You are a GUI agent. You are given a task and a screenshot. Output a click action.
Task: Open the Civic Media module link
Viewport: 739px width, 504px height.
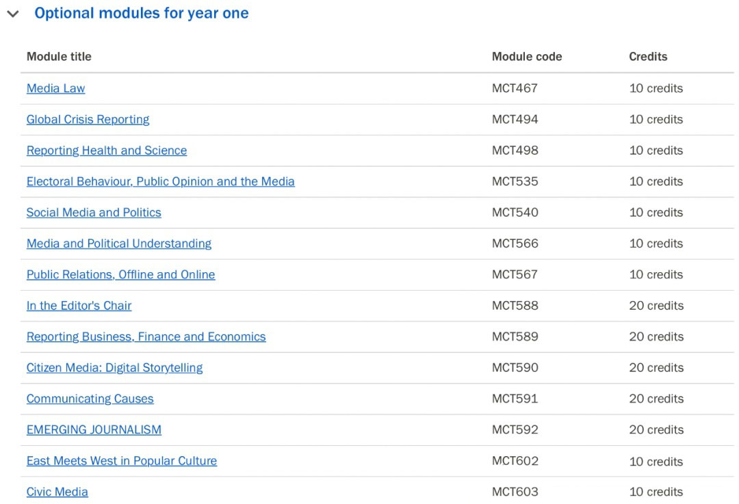pos(57,492)
